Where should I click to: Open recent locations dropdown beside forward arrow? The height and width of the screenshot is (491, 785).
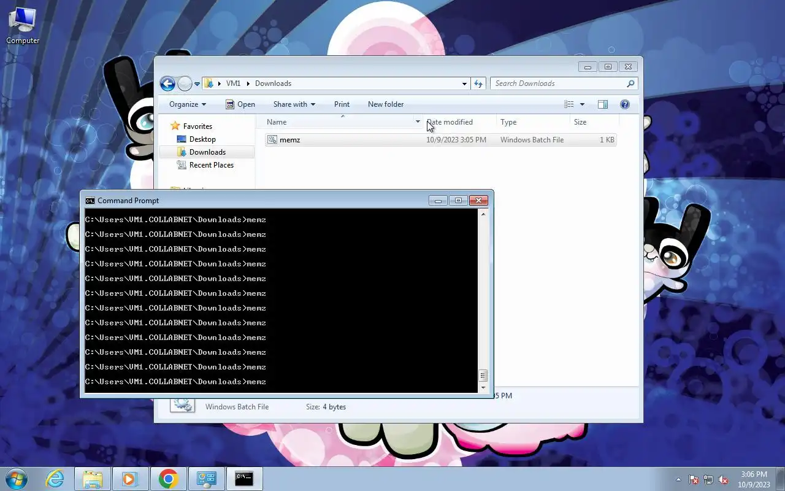197,84
